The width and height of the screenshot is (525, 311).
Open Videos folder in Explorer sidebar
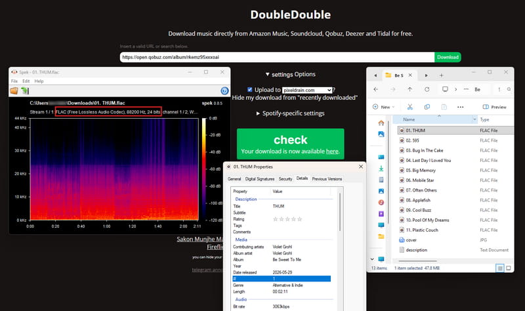(381, 214)
